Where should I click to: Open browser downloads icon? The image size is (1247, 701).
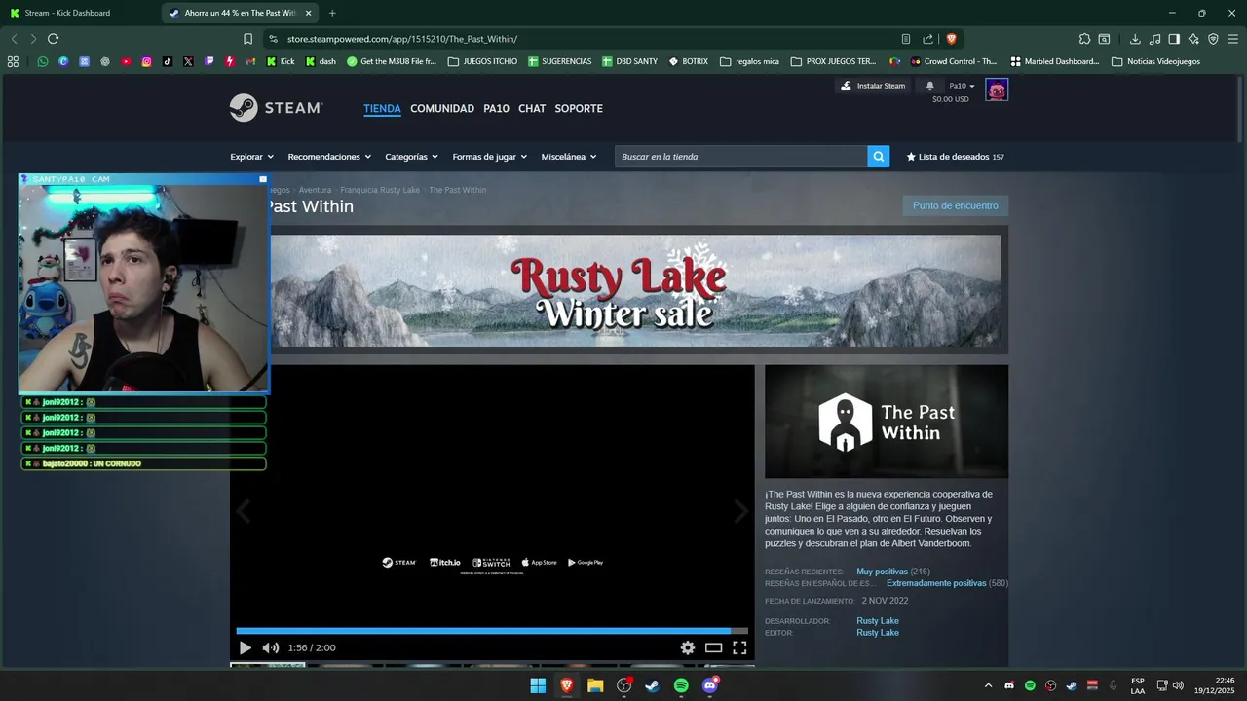pyautogui.click(x=1135, y=39)
